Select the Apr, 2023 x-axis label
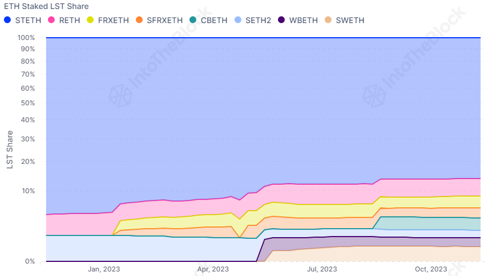 click(213, 270)
